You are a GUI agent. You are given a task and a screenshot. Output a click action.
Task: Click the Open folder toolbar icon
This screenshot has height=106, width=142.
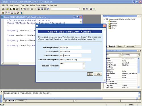8,9
